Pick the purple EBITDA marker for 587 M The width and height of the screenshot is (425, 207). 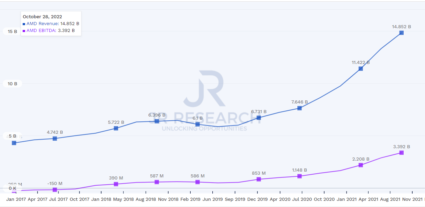pos(157,182)
